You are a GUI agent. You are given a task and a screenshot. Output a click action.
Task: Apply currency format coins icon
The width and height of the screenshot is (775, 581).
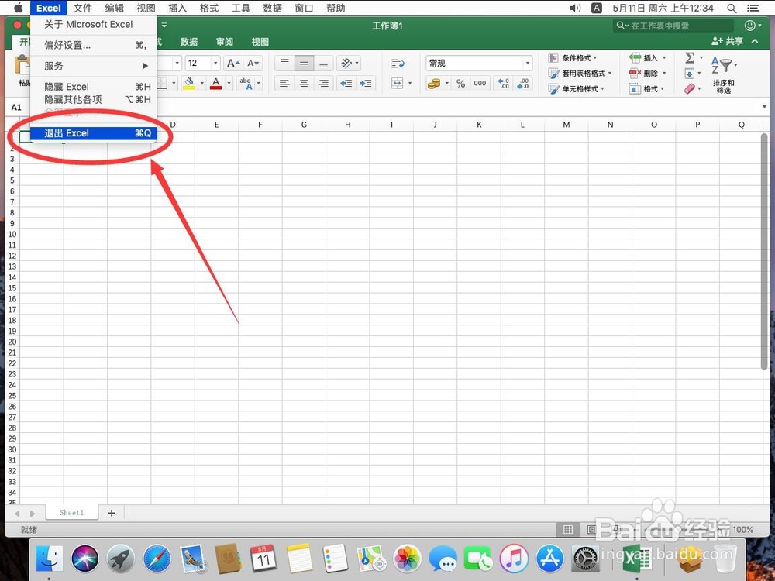click(x=434, y=84)
